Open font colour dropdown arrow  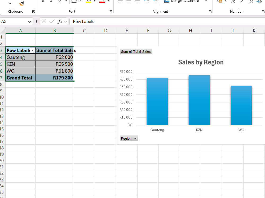[x=108, y=1]
